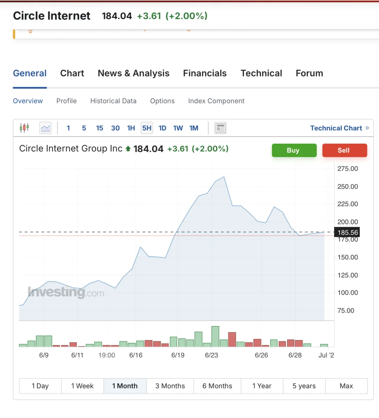Open the news overlay icon in chart toolbar
This screenshot has height=418, width=379.
click(x=220, y=128)
